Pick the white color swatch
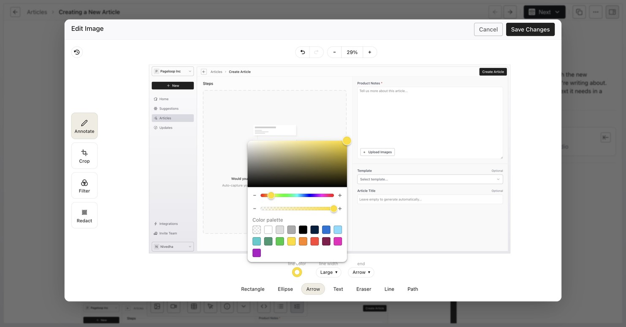The image size is (626, 327). coord(268,230)
